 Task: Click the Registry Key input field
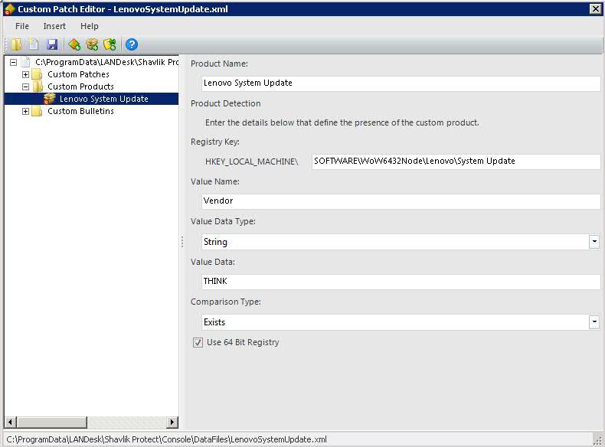click(456, 162)
